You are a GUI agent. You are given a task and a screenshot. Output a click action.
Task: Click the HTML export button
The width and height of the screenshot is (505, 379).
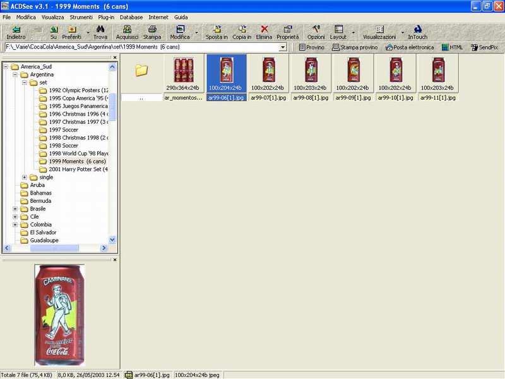click(452, 47)
